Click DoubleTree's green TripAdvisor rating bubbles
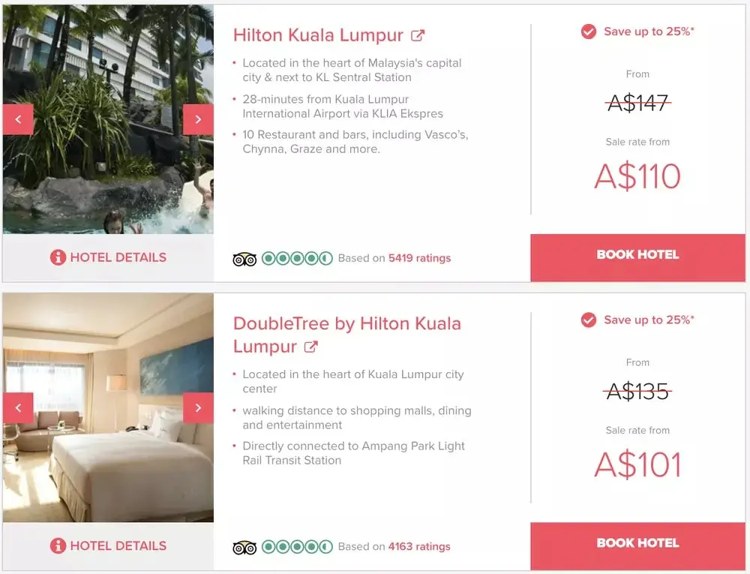 (x=297, y=547)
